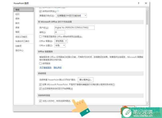Open the Office 背景 dropdown
Viewport: 162px width, 118px height.
click(x=61, y=41)
